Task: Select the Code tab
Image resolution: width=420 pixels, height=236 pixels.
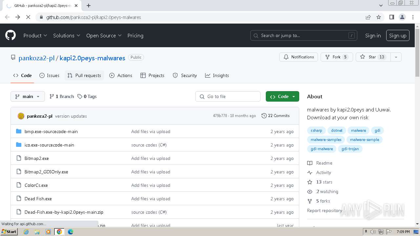Action: pyautogui.click(x=22, y=75)
